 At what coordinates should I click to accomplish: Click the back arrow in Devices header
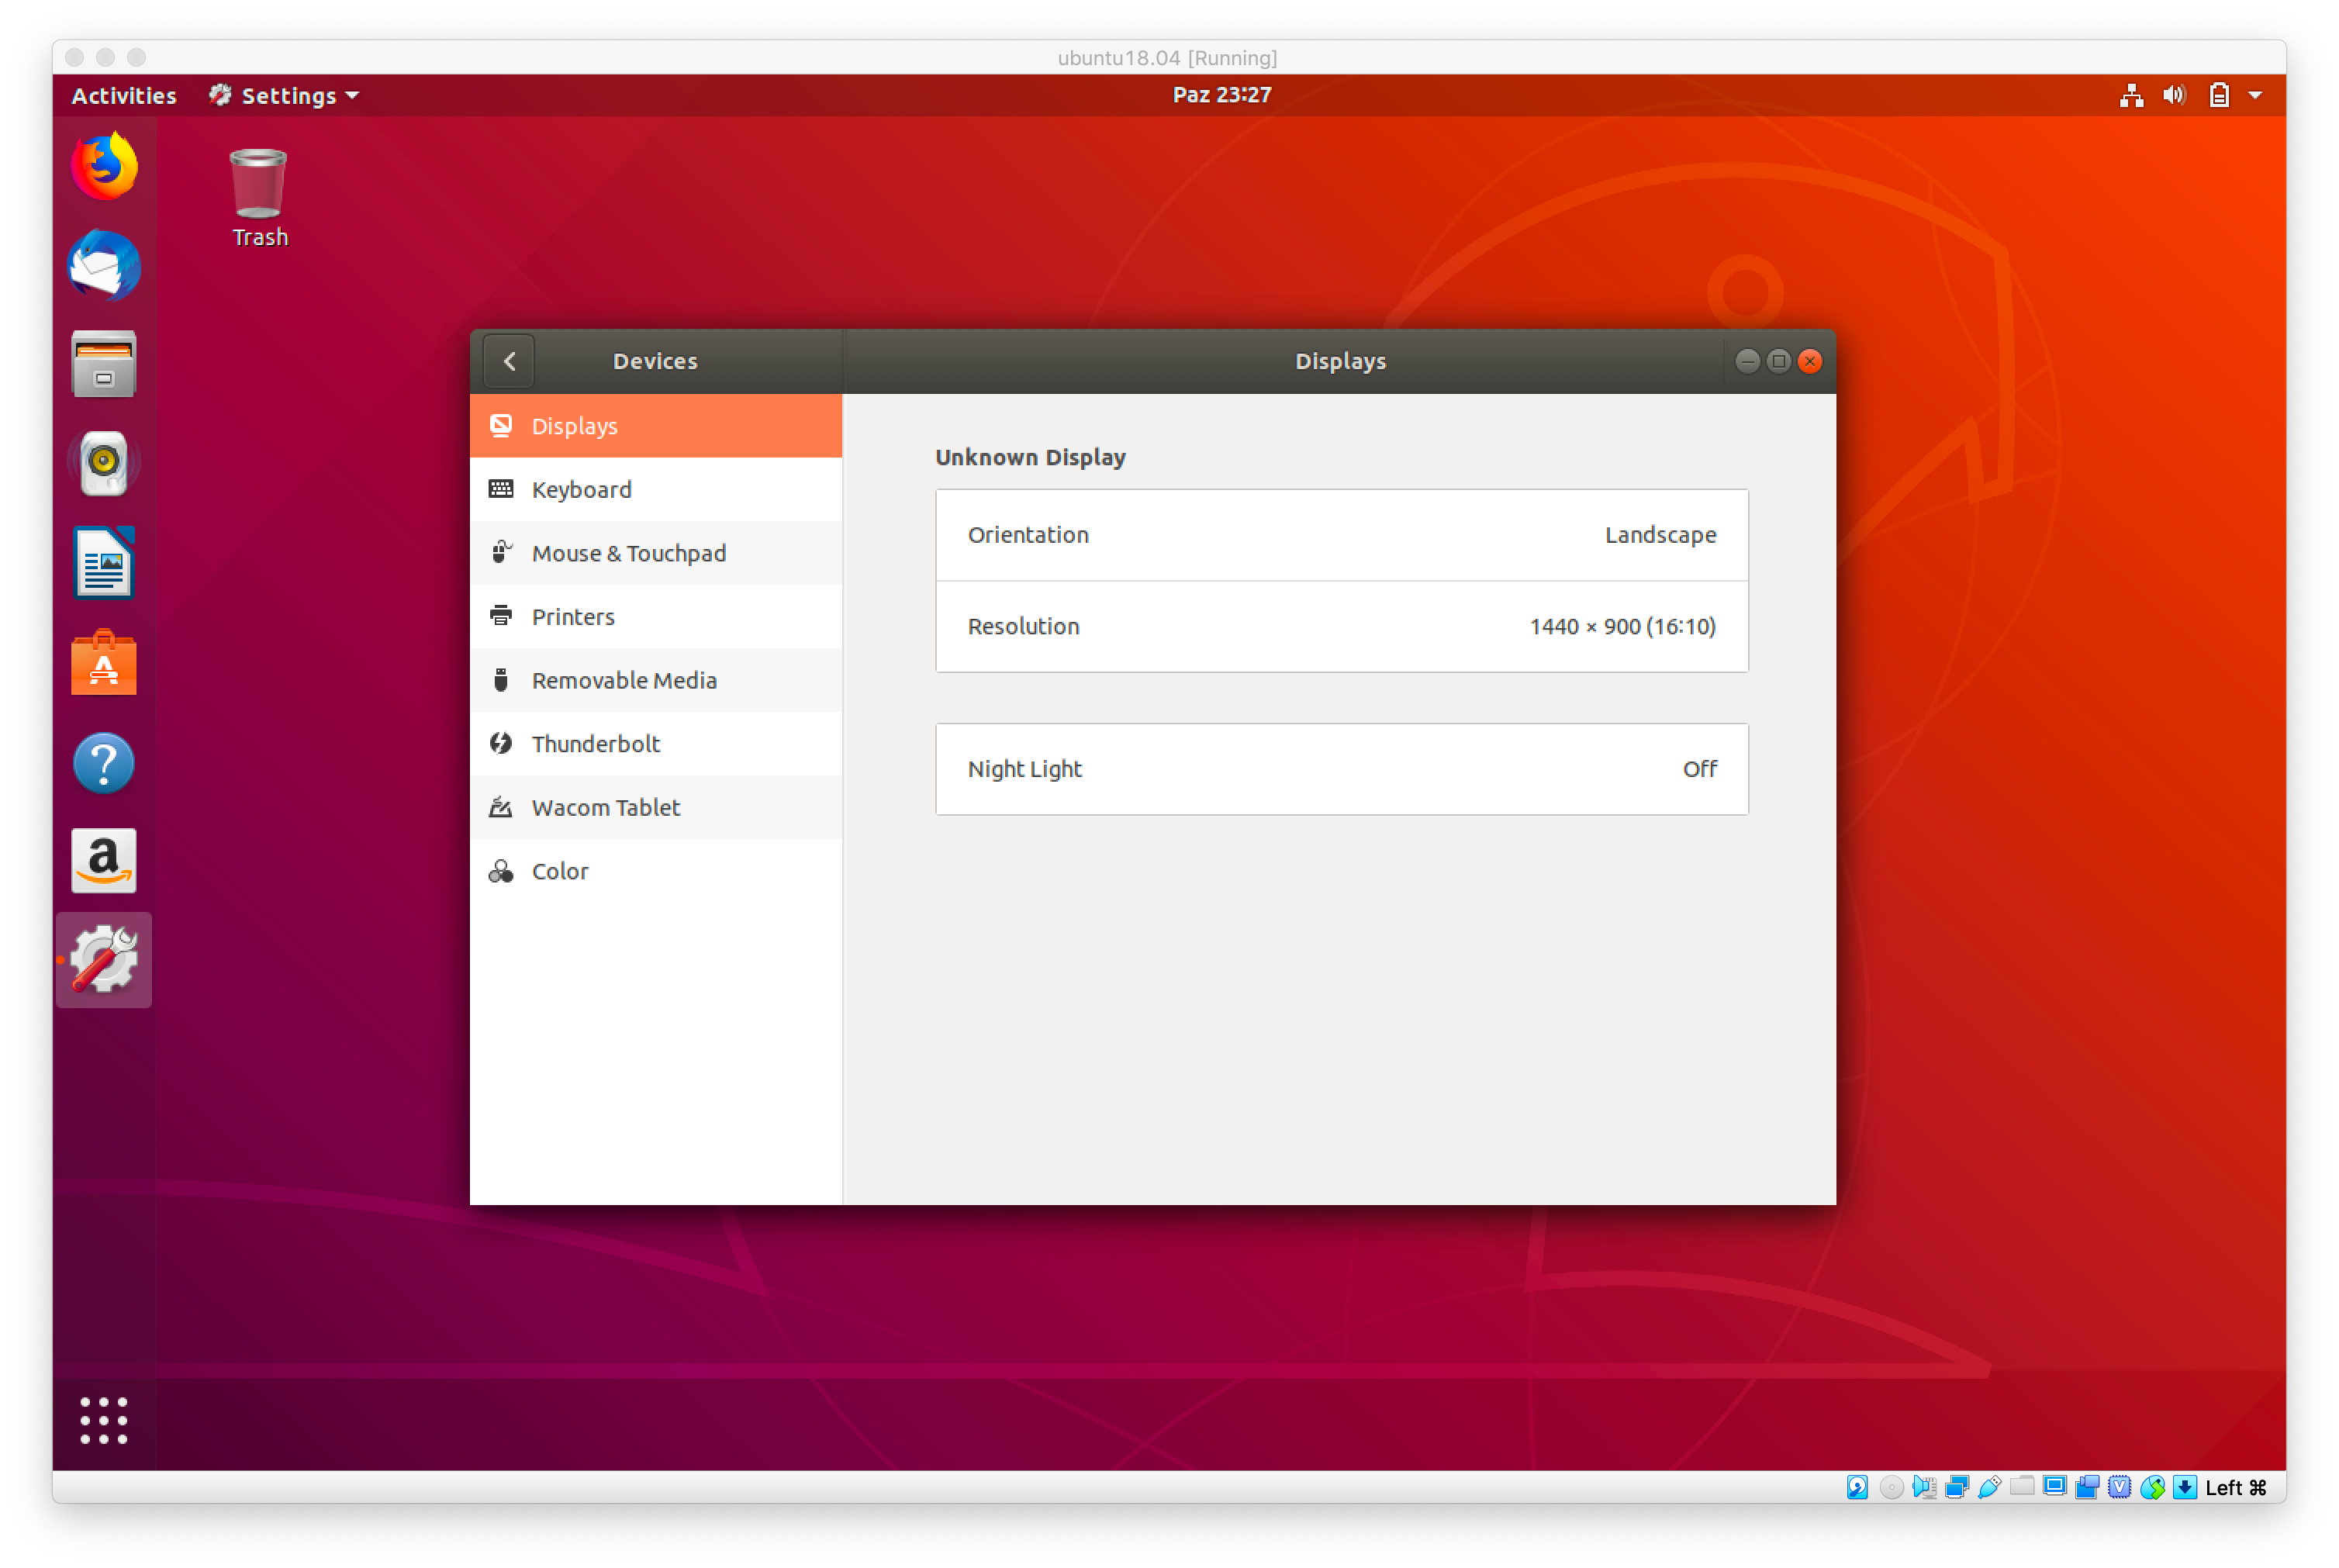[x=509, y=361]
